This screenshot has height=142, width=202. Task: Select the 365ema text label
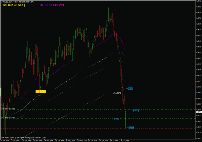pyautogui.click(x=117, y=93)
